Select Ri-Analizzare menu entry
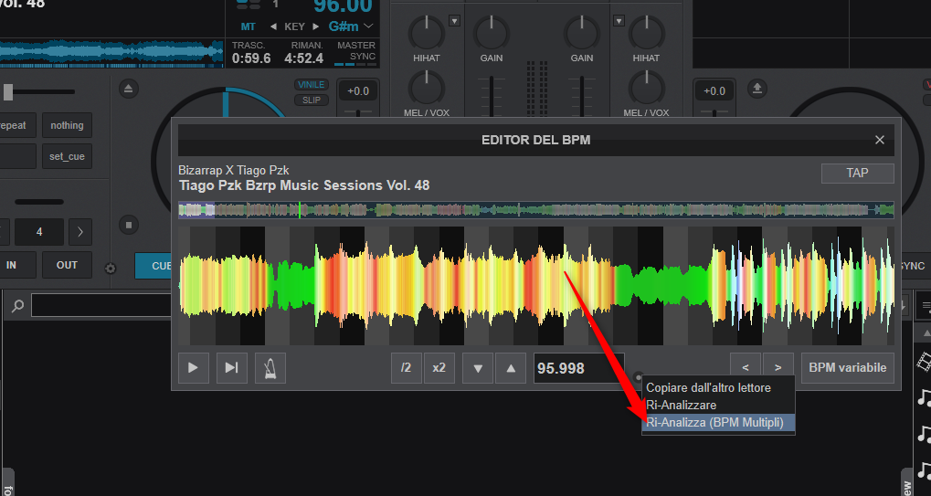The image size is (931, 496). click(x=718, y=406)
